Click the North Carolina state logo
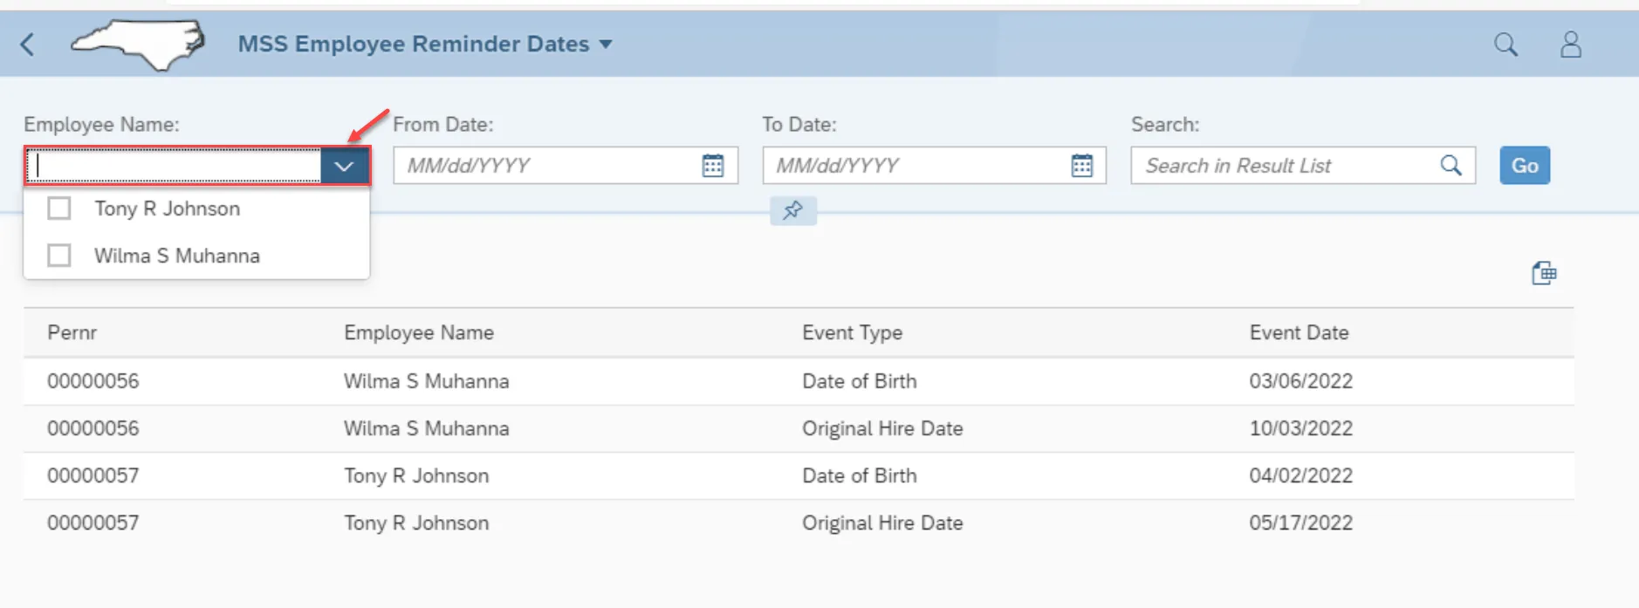 point(138,44)
